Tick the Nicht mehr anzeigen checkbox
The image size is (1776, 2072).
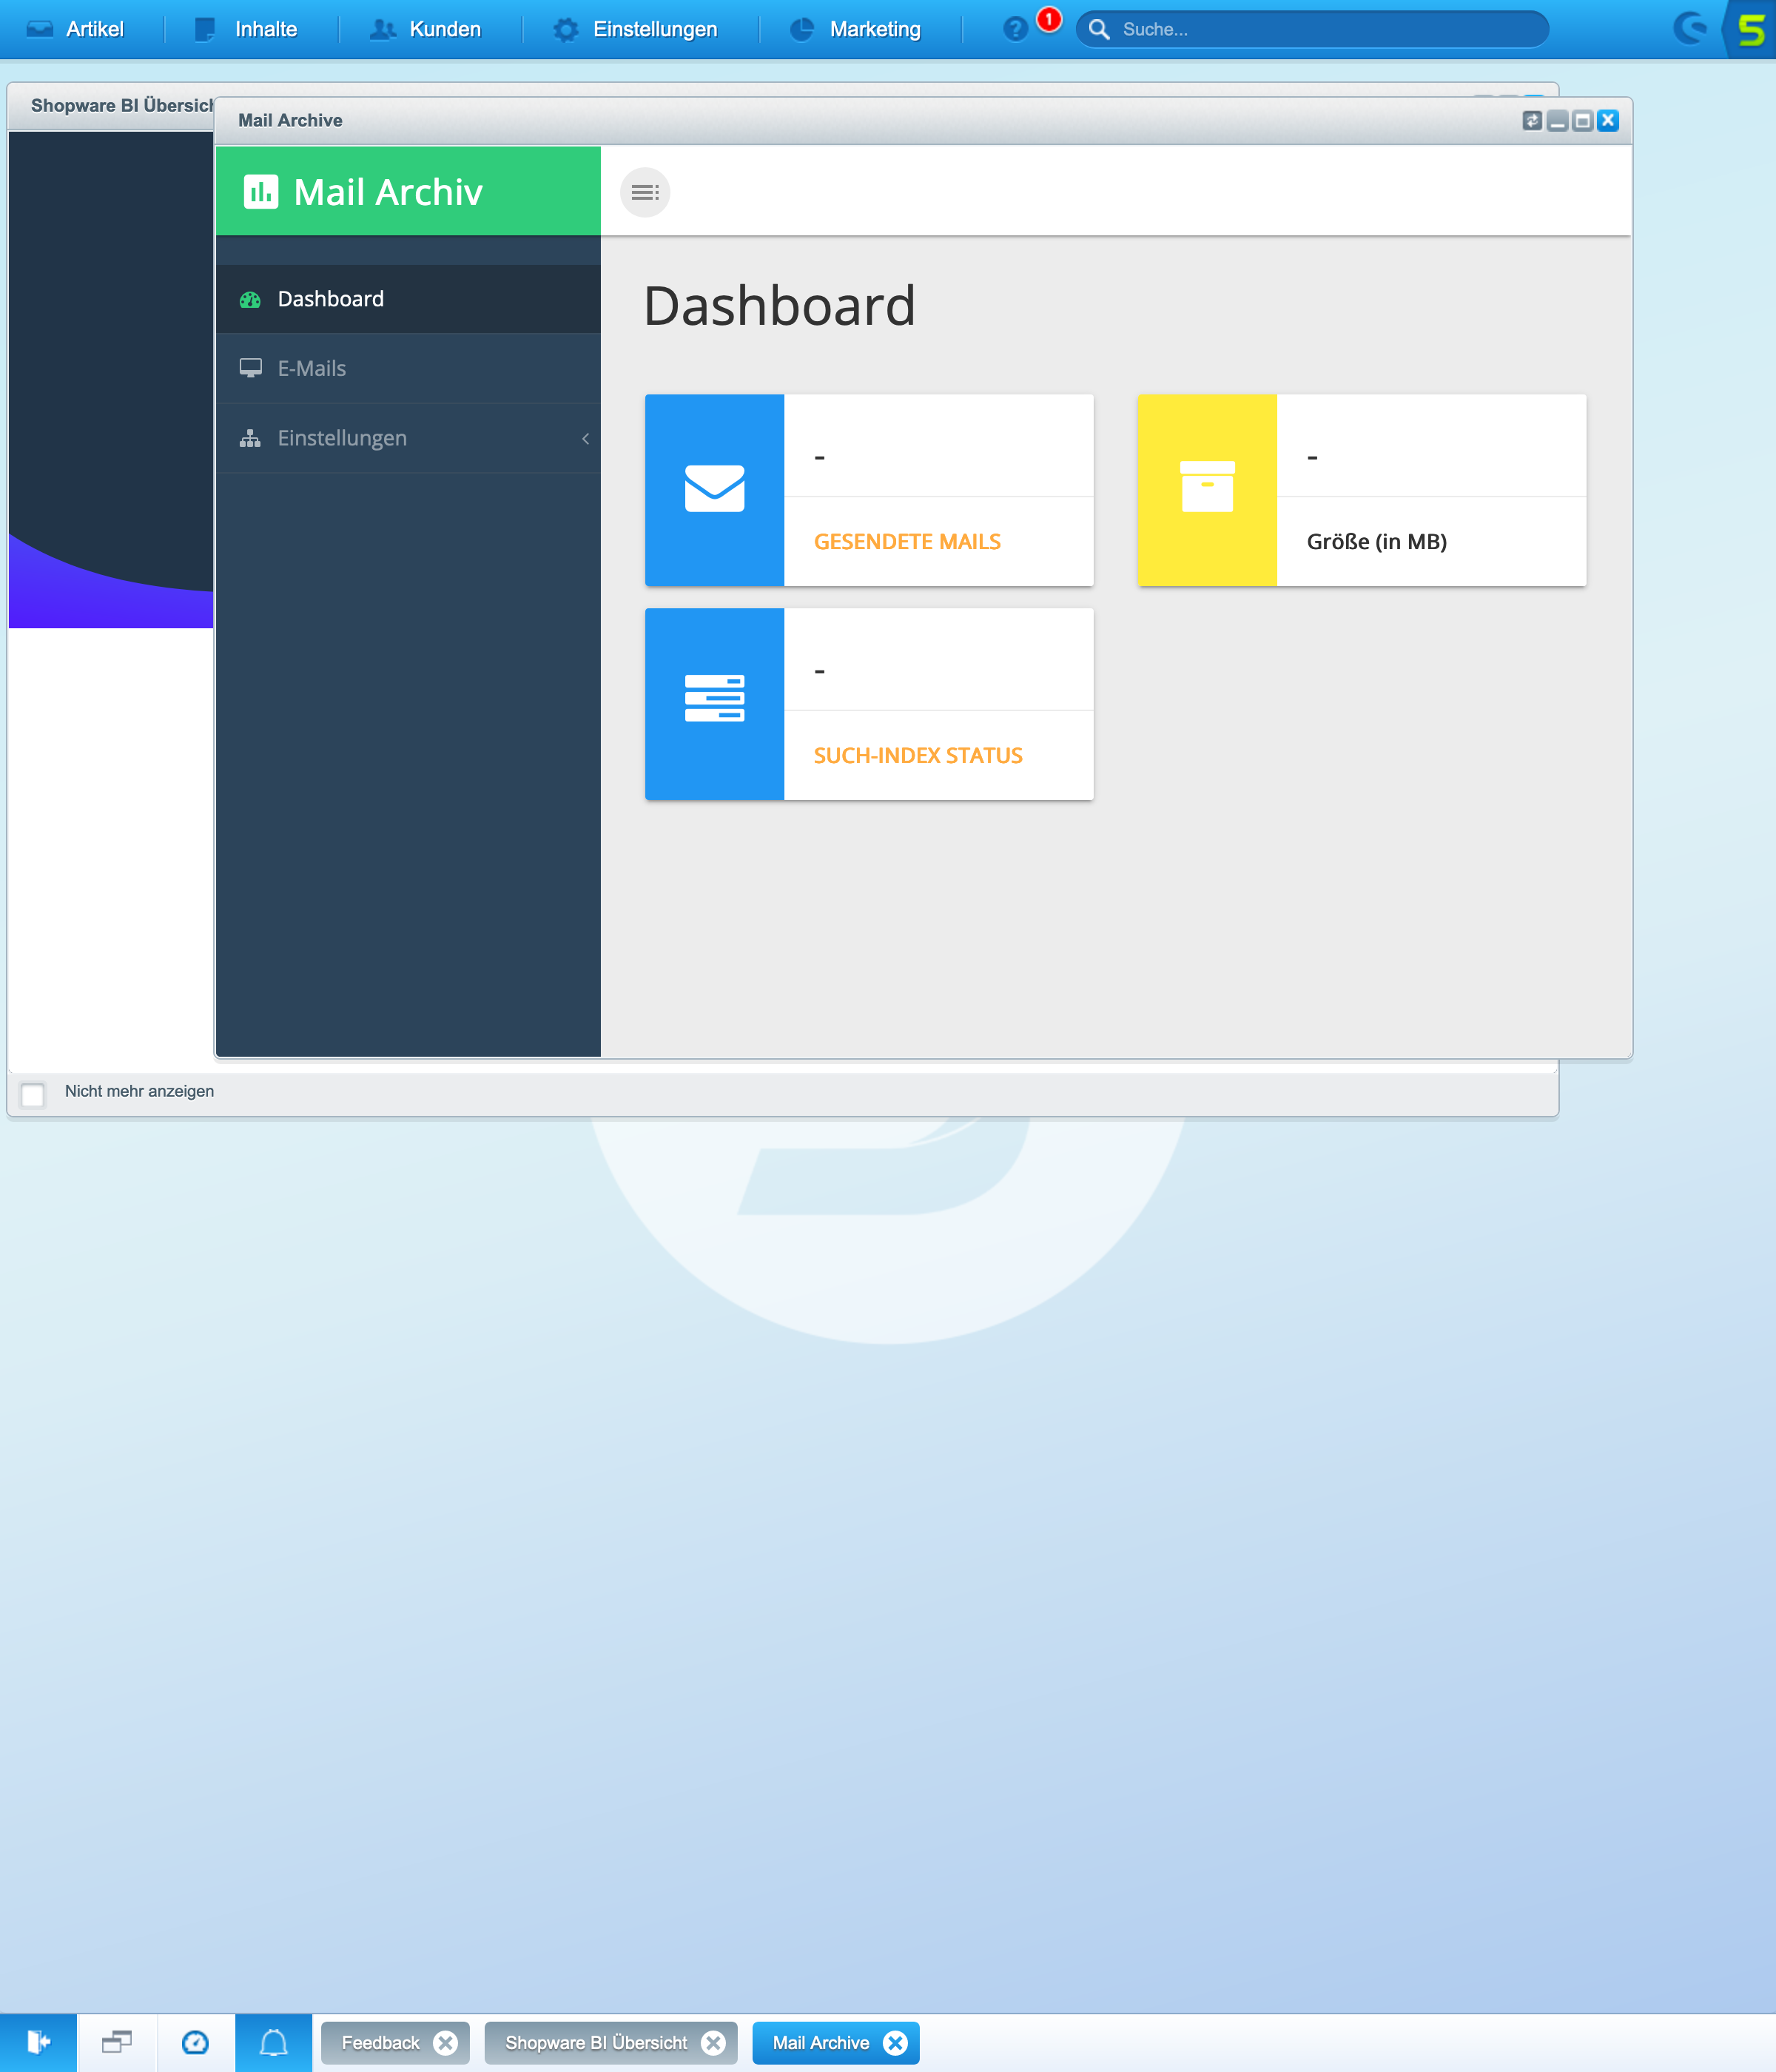[33, 1094]
